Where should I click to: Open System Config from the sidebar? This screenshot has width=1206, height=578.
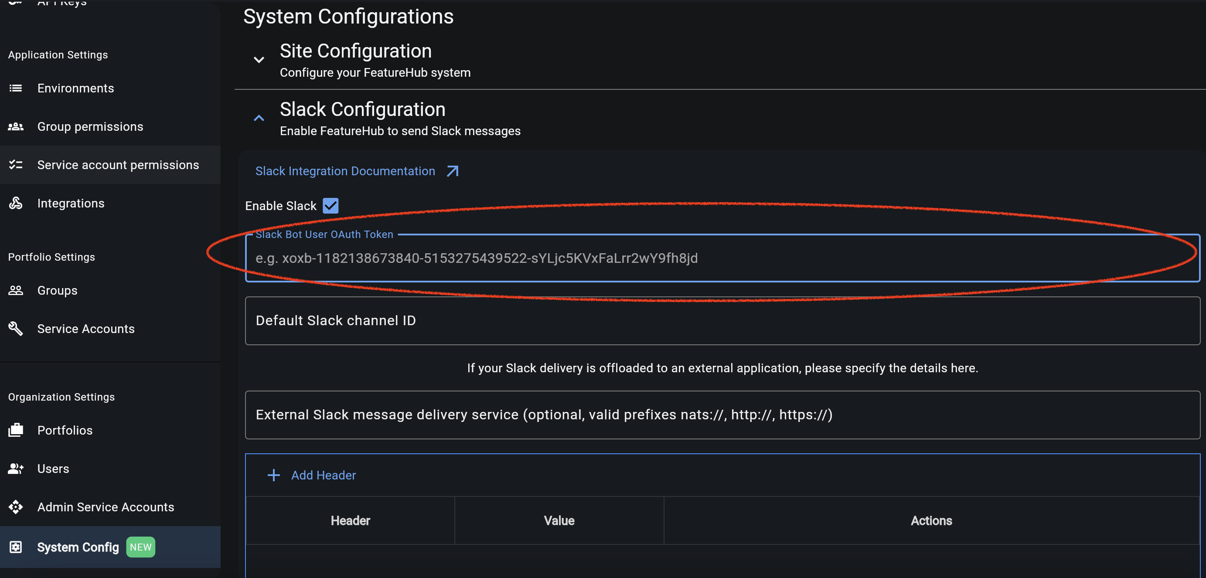(x=78, y=547)
